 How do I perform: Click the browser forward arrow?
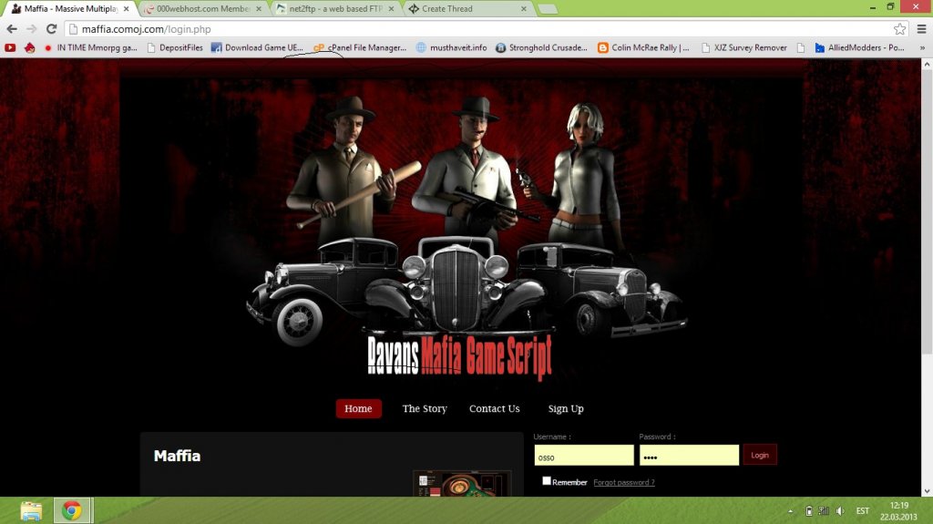pyautogui.click(x=32, y=28)
